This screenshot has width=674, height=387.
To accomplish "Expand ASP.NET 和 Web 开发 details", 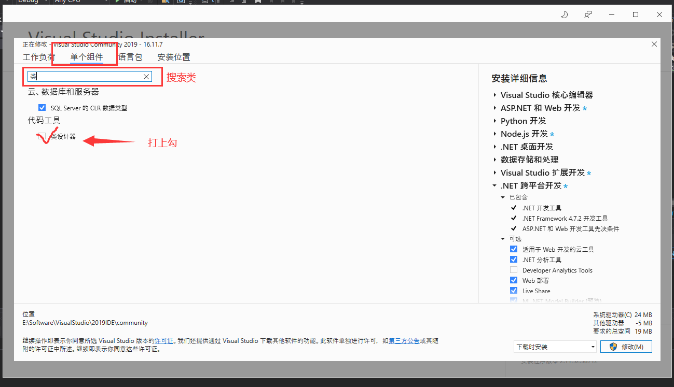I will click(x=494, y=108).
